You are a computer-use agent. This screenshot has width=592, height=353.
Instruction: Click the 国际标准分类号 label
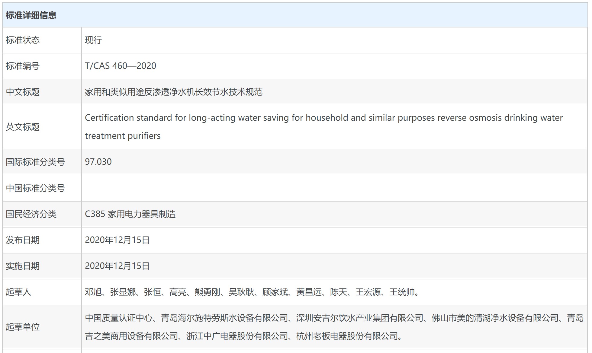pyautogui.click(x=35, y=162)
